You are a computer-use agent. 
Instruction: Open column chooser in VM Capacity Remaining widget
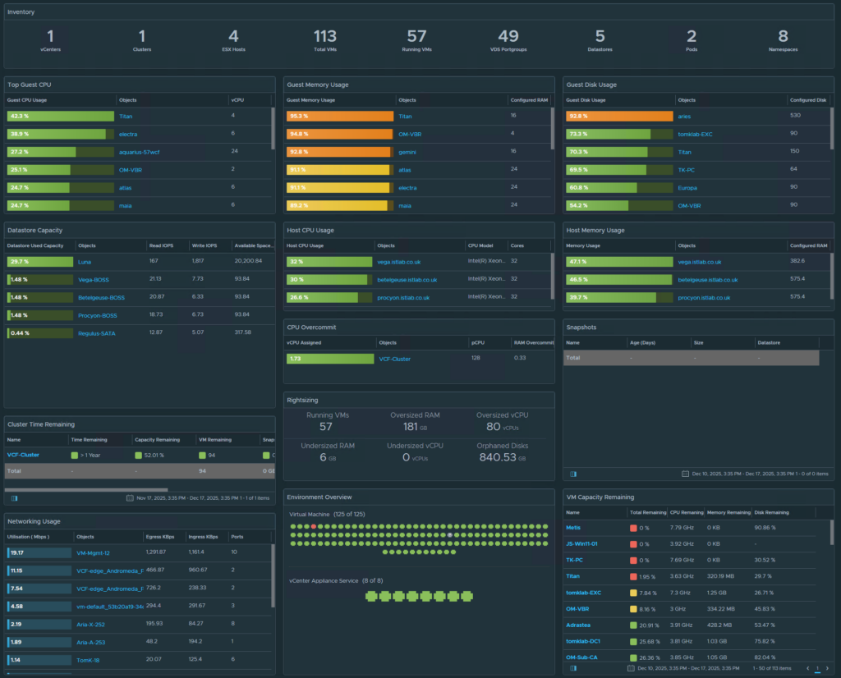(573, 668)
